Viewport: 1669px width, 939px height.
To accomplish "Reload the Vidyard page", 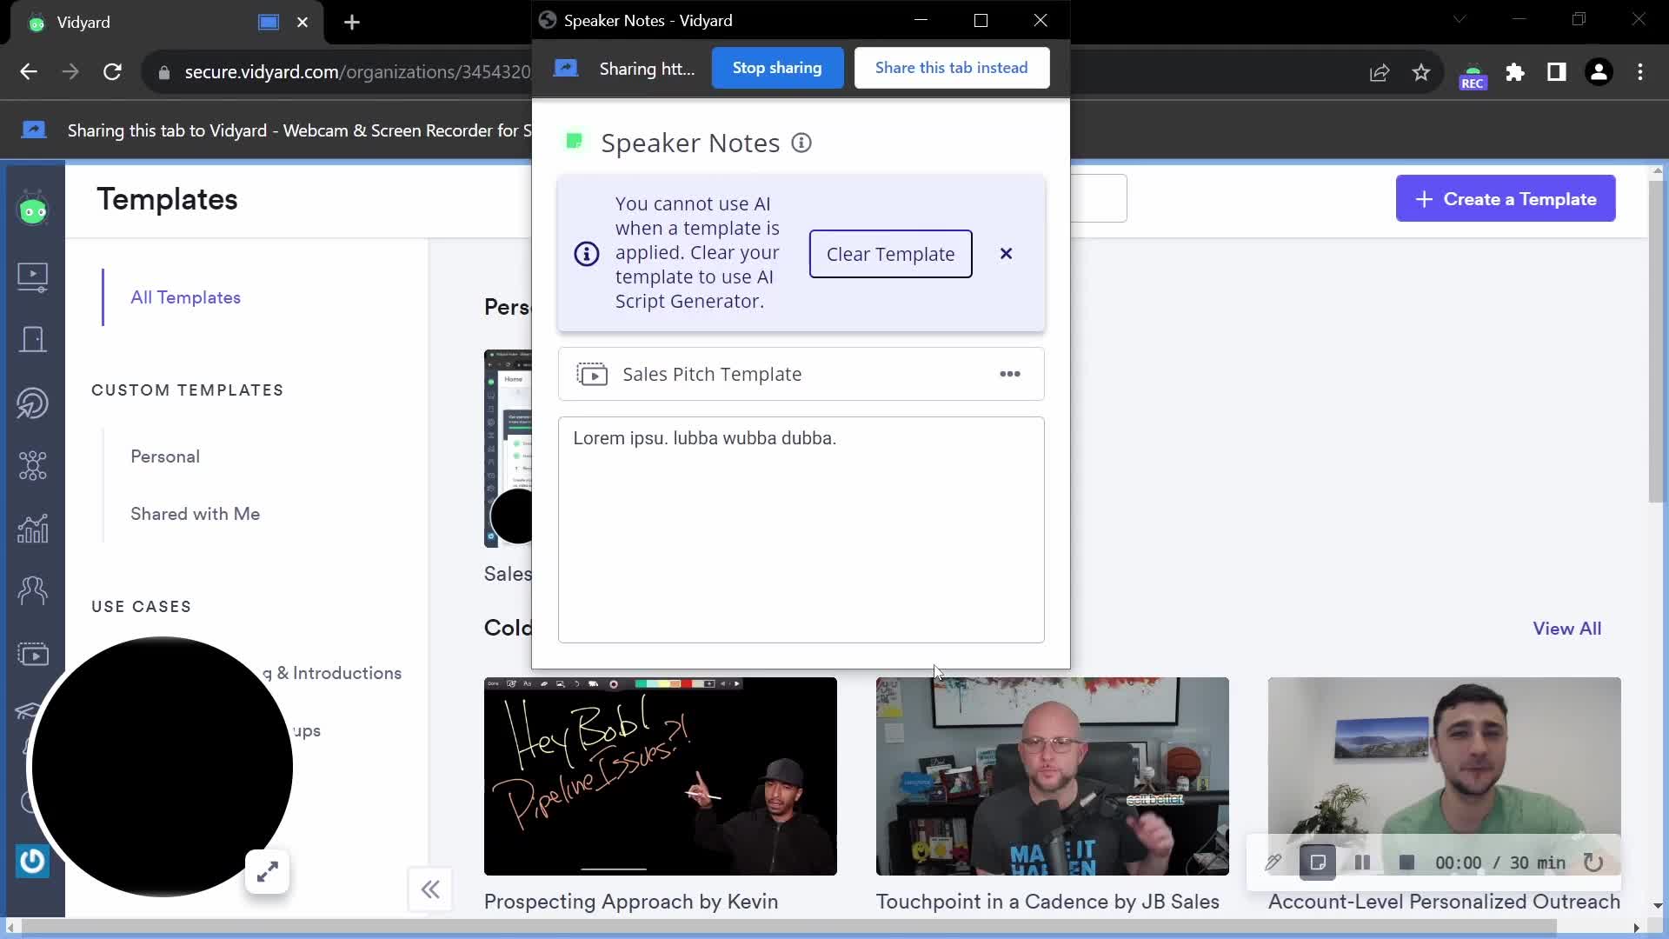I will tap(112, 72).
